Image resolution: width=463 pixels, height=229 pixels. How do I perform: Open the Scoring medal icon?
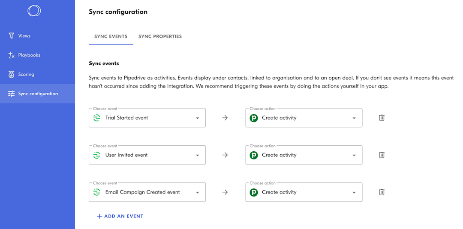point(12,74)
